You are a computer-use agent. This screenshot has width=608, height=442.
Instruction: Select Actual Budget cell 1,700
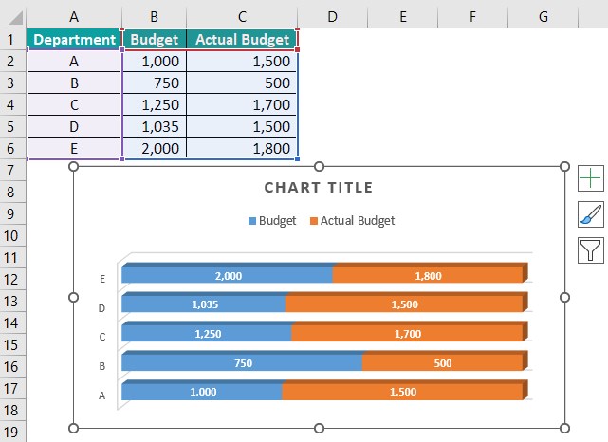(242, 104)
